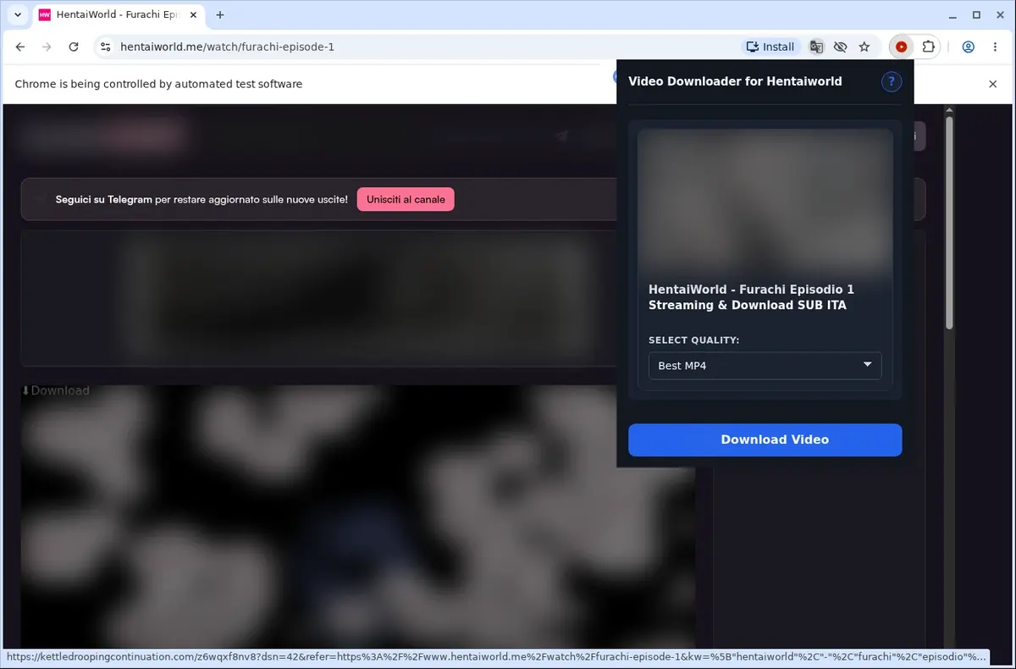Screen dimensions: 1016x669
Task: Click the address bar URL field
Action: point(423,47)
